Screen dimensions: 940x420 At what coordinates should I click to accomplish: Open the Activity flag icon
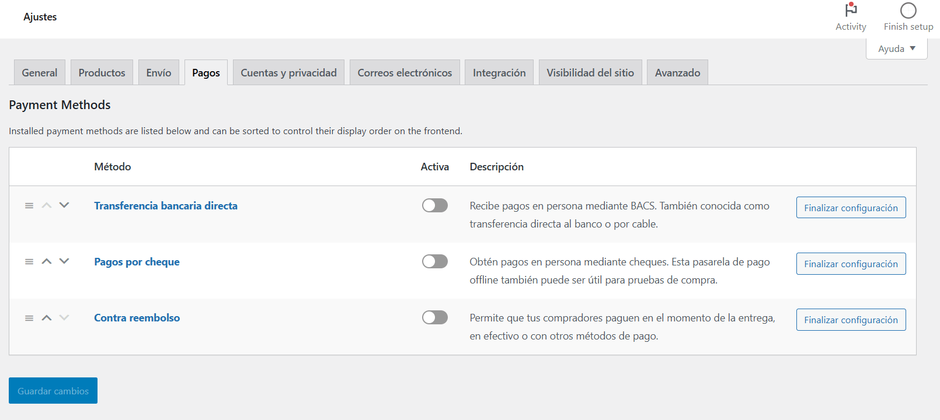click(x=851, y=10)
